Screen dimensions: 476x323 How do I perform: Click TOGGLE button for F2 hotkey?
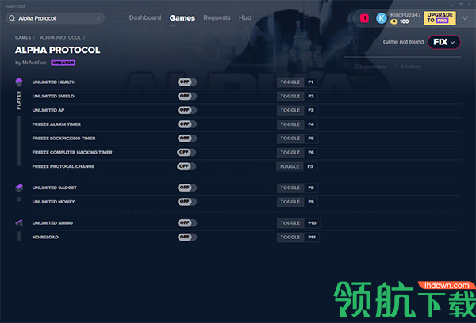pos(290,97)
